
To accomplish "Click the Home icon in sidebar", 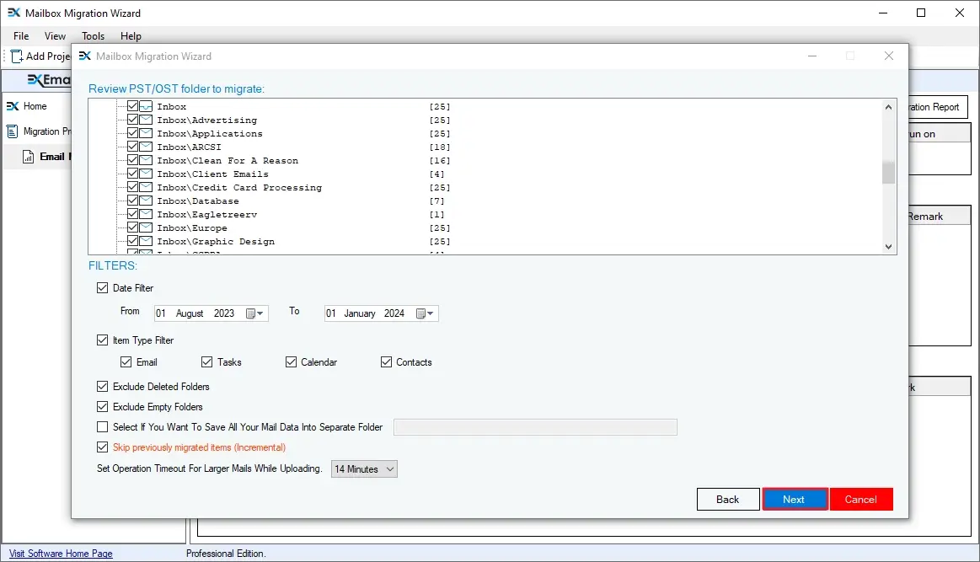I will [x=13, y=106].
